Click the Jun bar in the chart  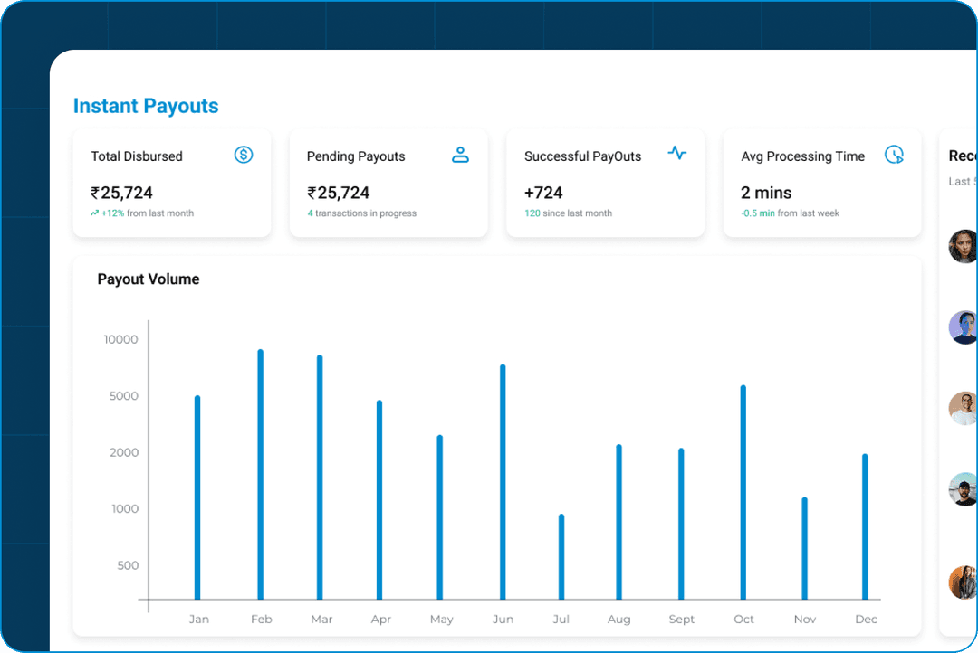tap(503, 482)
